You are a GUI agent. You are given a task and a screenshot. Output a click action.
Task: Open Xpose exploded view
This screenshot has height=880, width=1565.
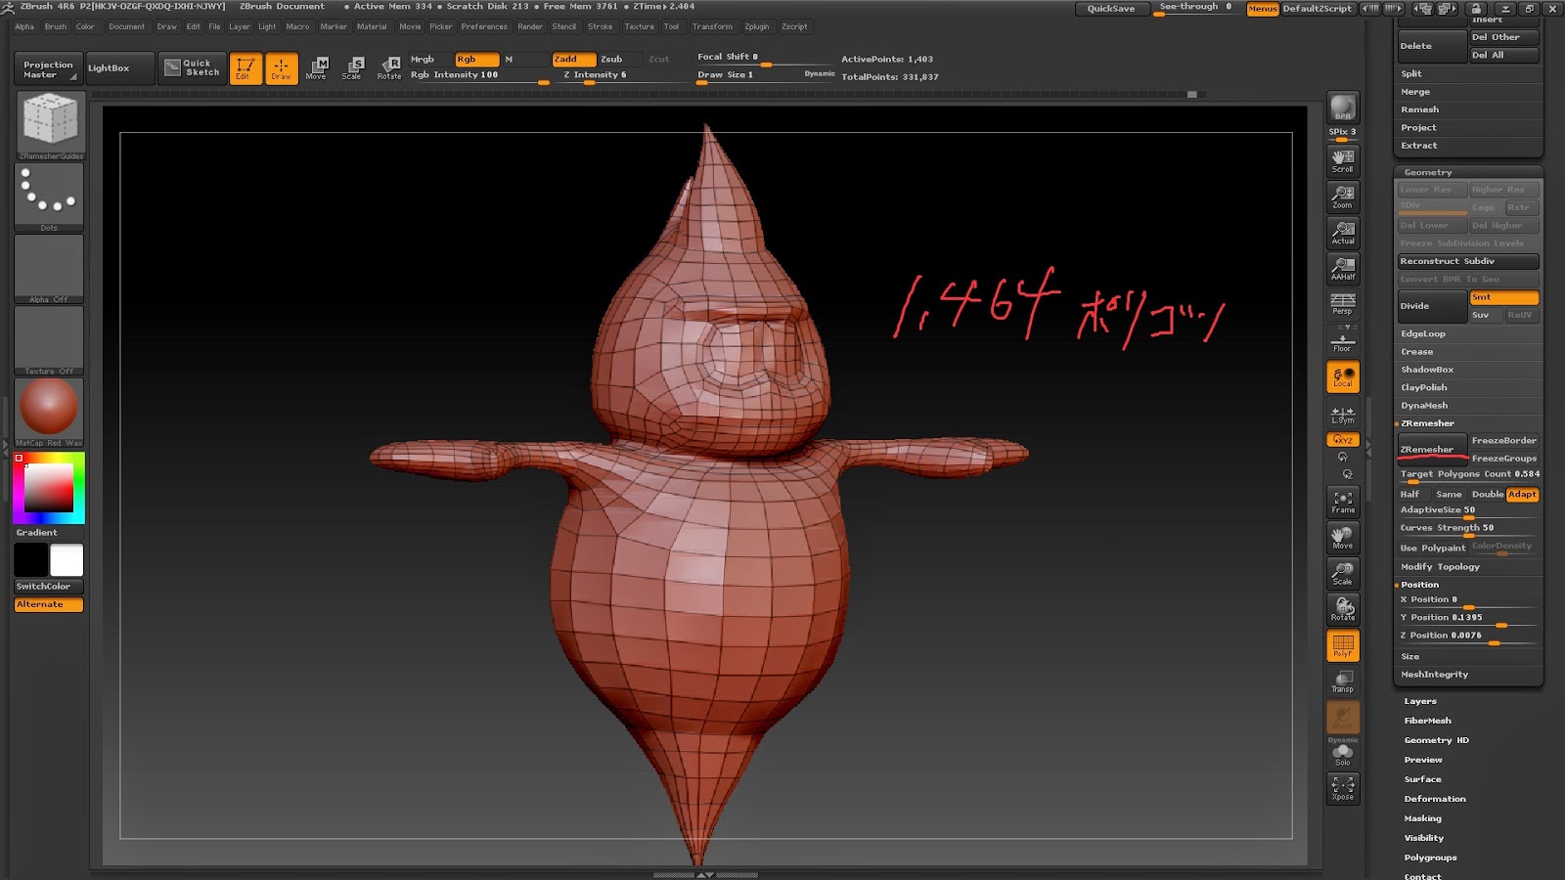[x=1343, y=789]
